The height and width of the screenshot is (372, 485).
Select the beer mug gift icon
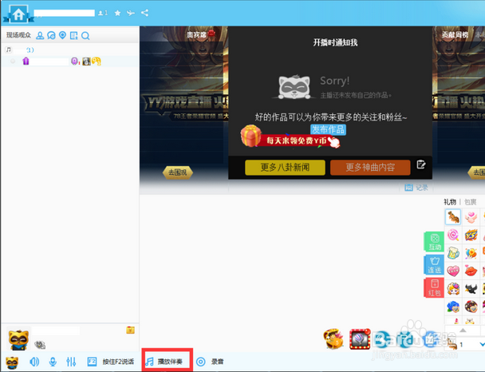pos(453,253)
